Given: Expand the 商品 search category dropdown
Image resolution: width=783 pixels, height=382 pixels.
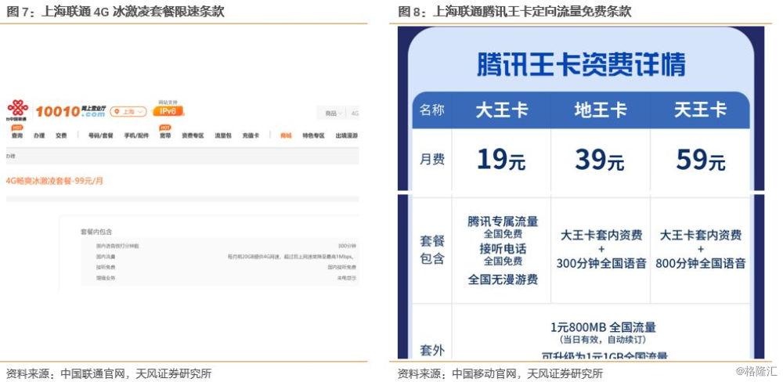Looking at the screenshot, I should click(333, 114).
